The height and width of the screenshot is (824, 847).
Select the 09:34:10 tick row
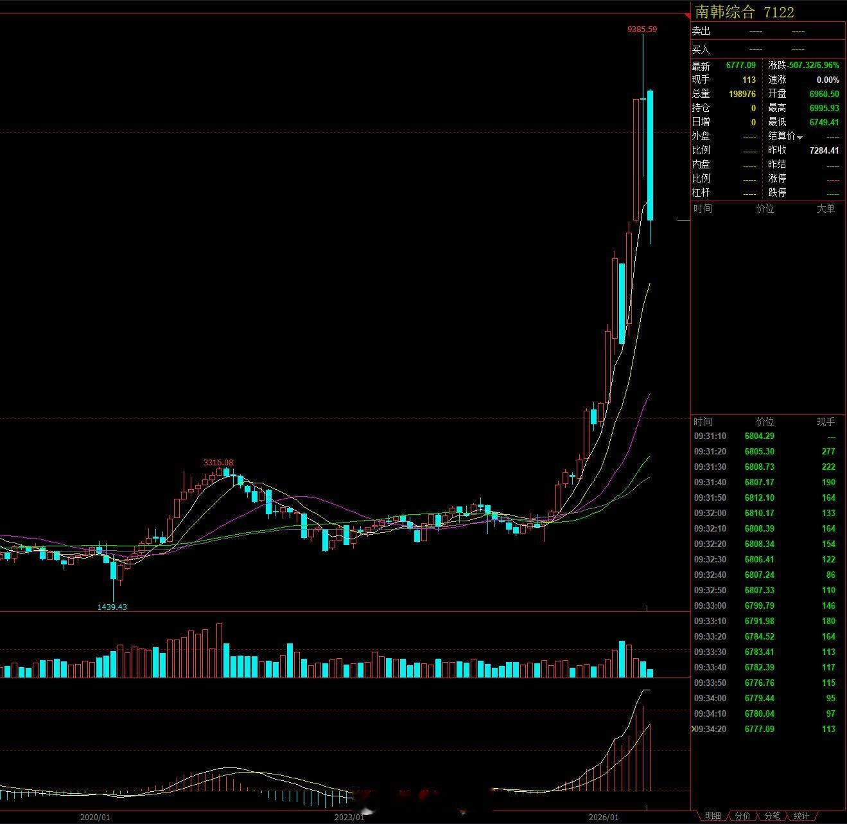[768, 713]
